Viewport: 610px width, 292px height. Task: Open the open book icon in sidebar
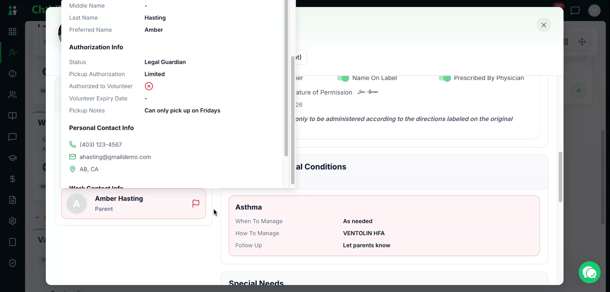pos(12,116)
